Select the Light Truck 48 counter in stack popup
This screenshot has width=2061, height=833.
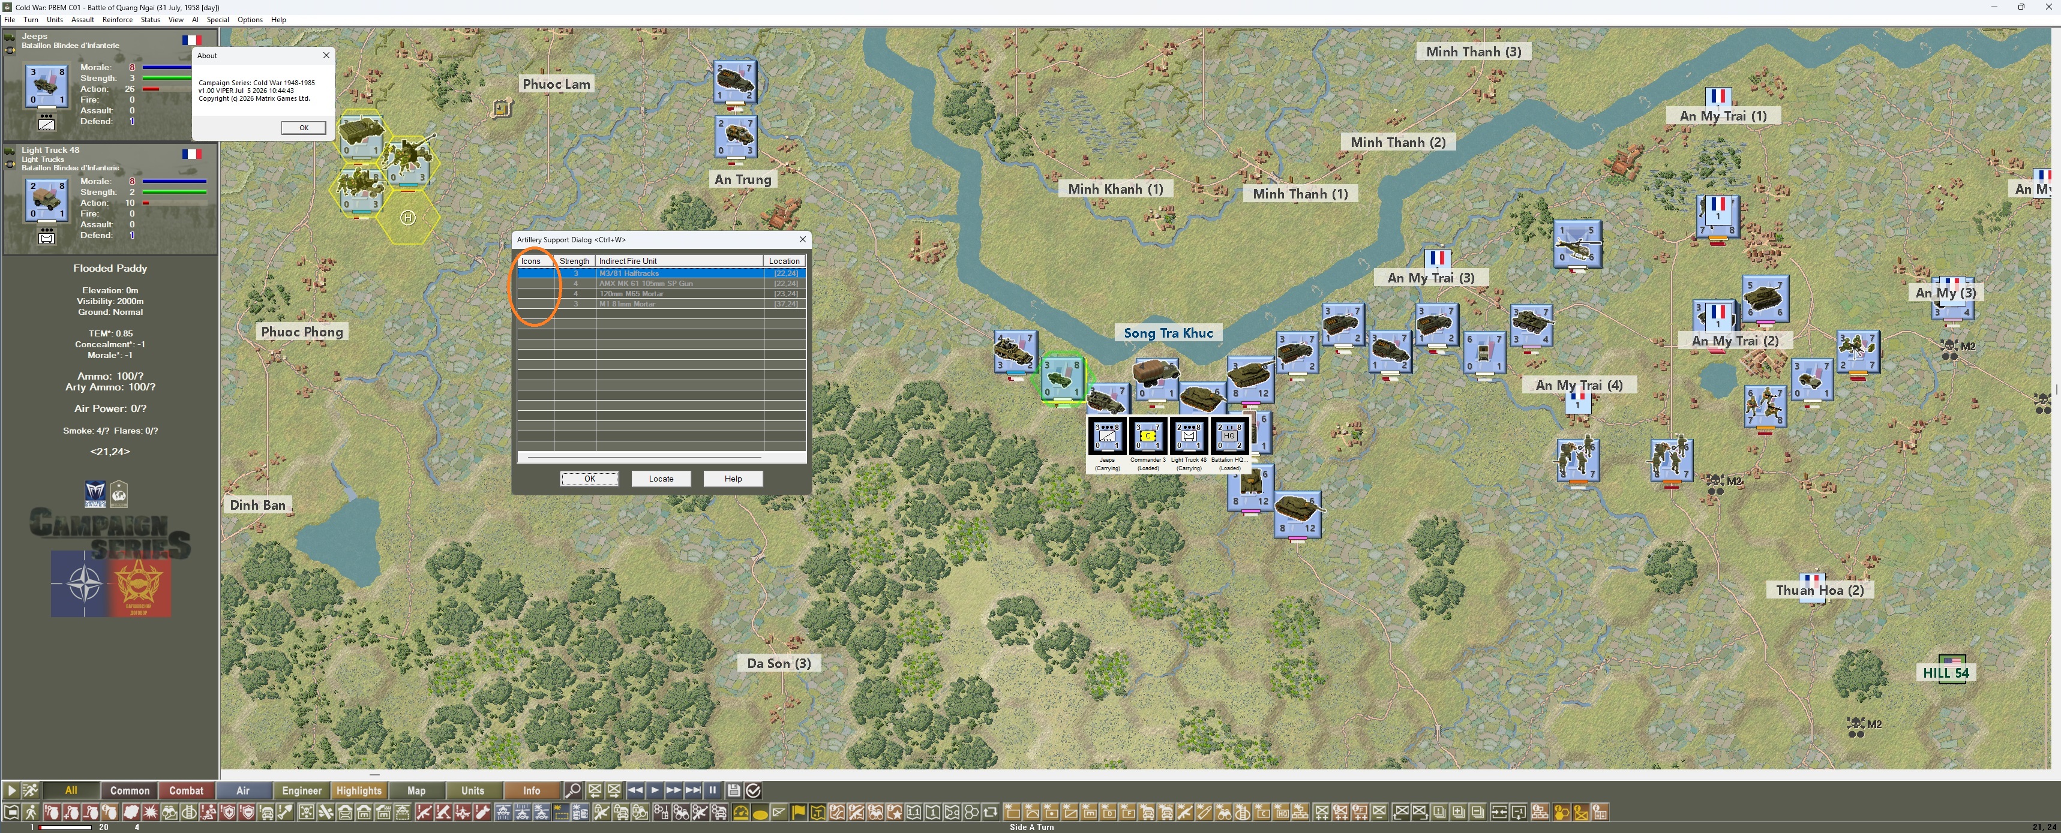click(1188, 437)
